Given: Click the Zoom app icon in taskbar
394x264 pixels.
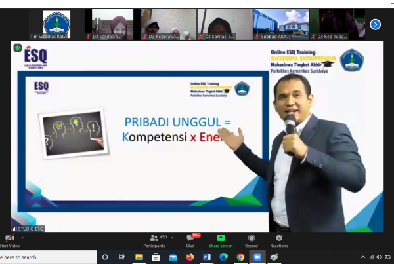Looking at the screenshot, I should (257, 257).
